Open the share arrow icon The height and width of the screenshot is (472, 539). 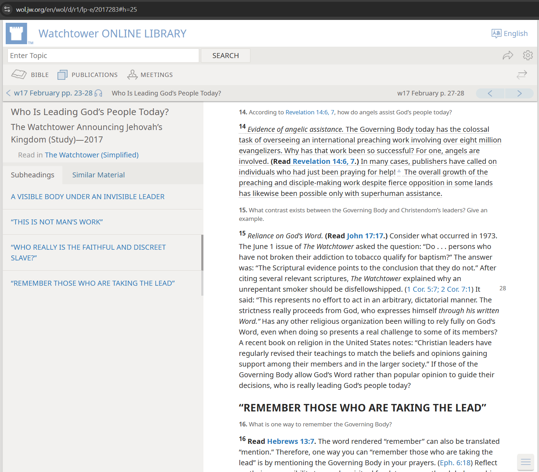click(508, 55)
